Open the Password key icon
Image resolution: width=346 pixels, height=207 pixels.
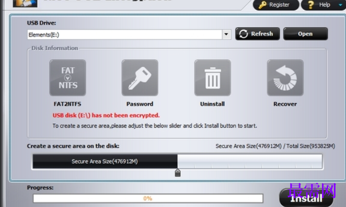[140, 78]
